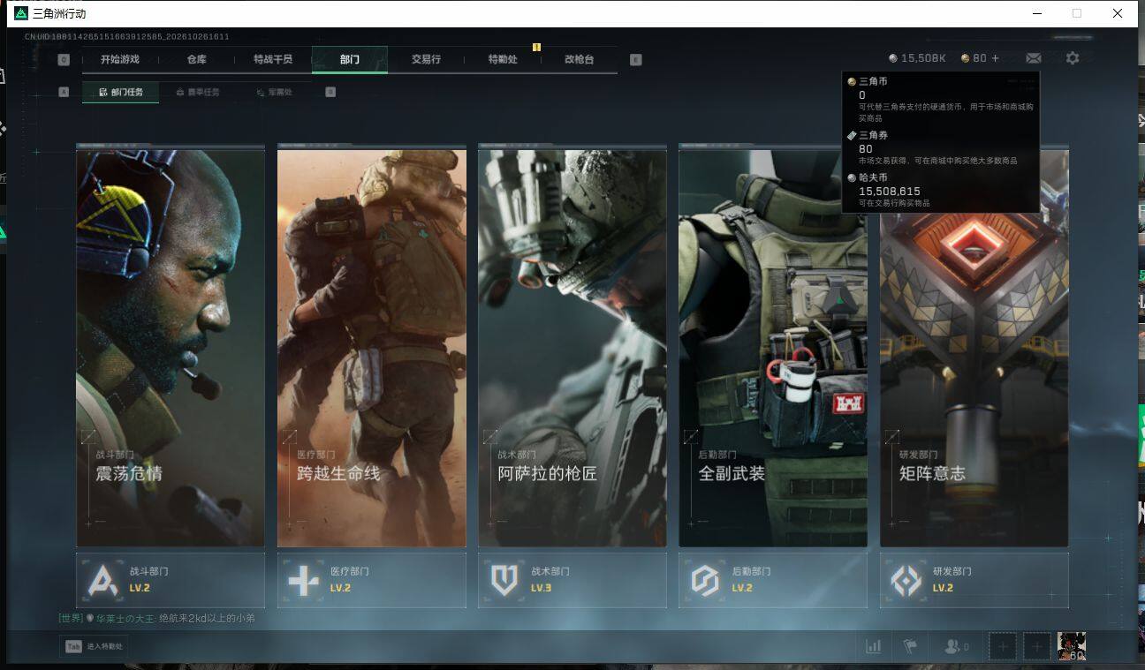This screenshot has height=670, width=1145.
Task: Click the world chat message 绝航来2kd以上的小弟
Action: click(x=207, y=619)
